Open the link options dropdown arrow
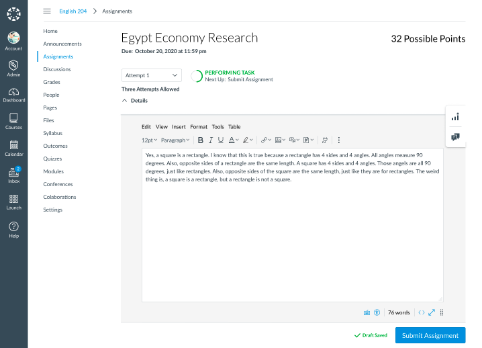The width and height of the screenshot is (482, 348). pyautogui.click(x=270, y=140)
